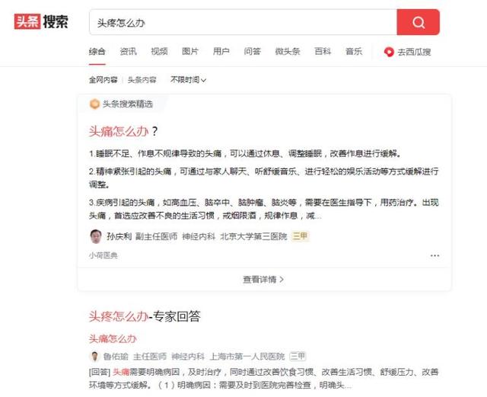Expand the 不限时间 time filter dropdown
Image resolution: width=487 pixels, height=397 pixels.
(x=188, y=80)
